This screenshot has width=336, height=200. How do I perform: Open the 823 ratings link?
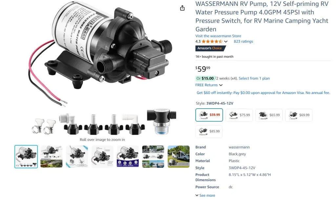[x=243, y=41]
